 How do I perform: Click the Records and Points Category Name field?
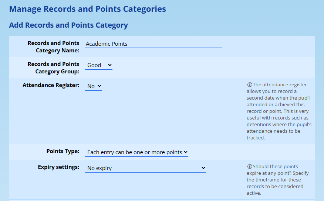pos(153,44)
